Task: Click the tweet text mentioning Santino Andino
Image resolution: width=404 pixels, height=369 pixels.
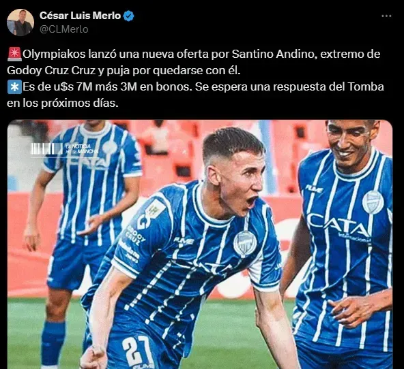Action: (x=194, y=62)
